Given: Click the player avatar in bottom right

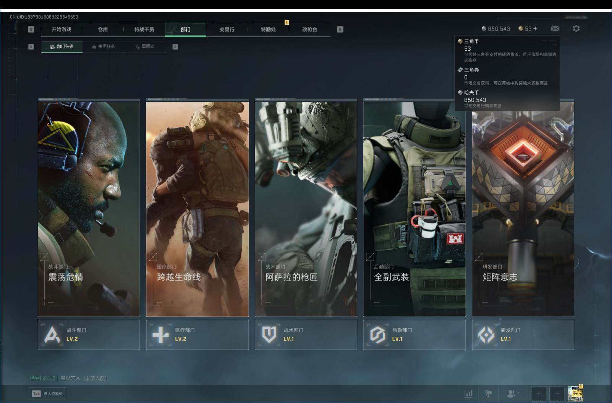Looking at the screenshot, I should click(x=575, y=393).
